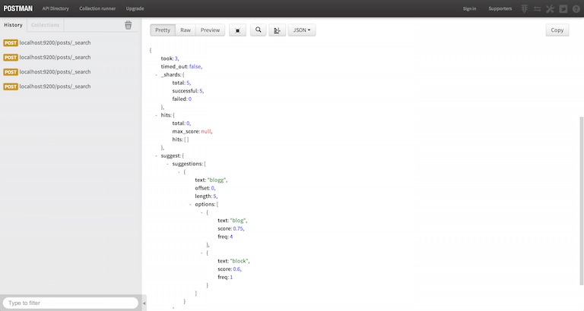Click the fullscreen square icon in response toolbar
The image size is (584, 311).
pyautogui.click(x=237, y=30)
